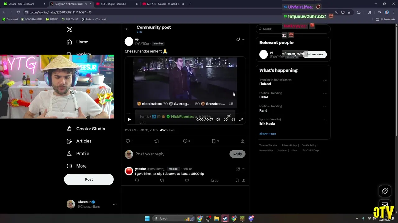Open more options for Erik Haula trend
Image resolution: width=398 pixels, height=223 pixels.
pyautogui.click(x=325, y=120)
